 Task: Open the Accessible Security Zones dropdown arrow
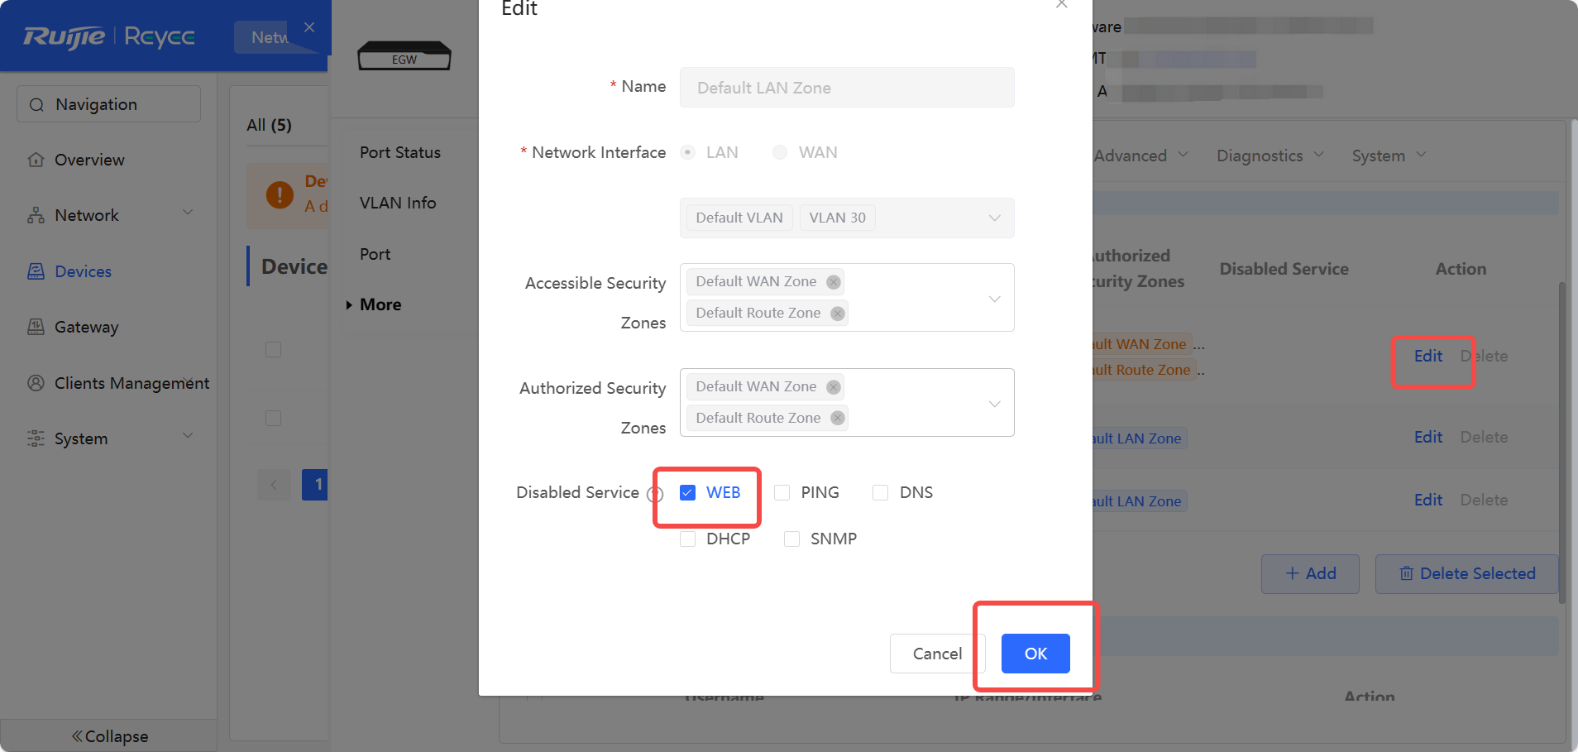click(995, 298)
